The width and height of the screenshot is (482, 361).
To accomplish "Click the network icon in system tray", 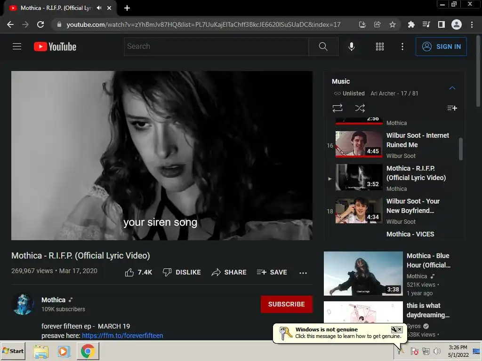I will (x=426, y=351).
